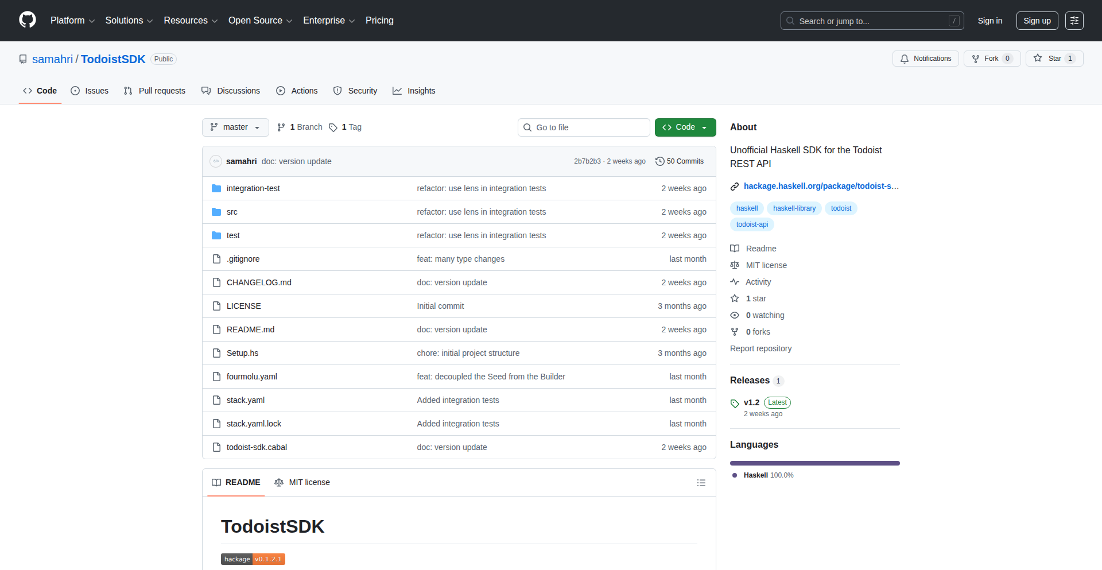Expand the Open Source menu
Screen dimensions: 1102x570
pyautogui.click(x=259, y=20)
